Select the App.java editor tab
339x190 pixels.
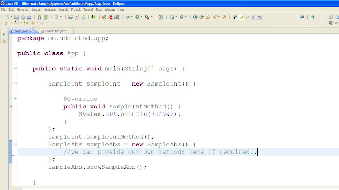pyautogui.click(x=21, y=31)
